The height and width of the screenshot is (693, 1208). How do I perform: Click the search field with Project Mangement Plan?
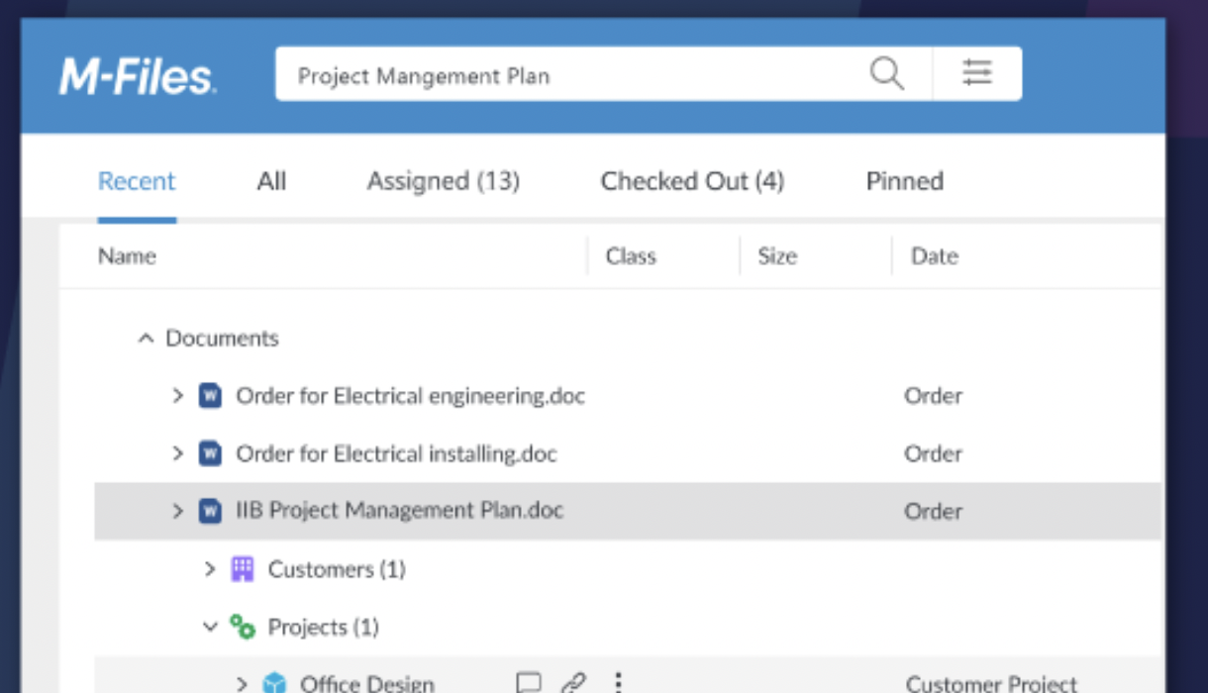[564, 75]
